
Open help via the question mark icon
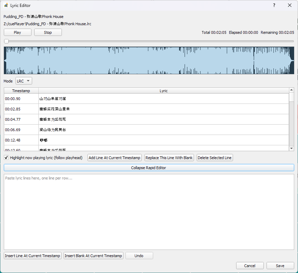pos(274,5)
